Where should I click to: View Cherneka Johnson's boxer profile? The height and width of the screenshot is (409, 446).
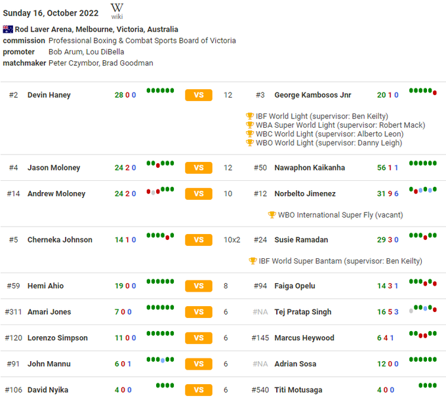coord(60,240)
